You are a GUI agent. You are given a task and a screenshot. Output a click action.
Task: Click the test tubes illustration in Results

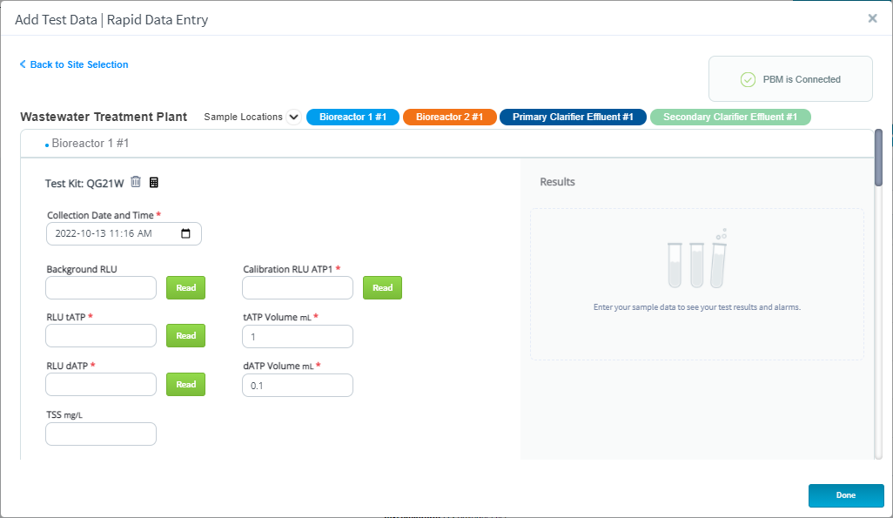[x=697, y=259]
